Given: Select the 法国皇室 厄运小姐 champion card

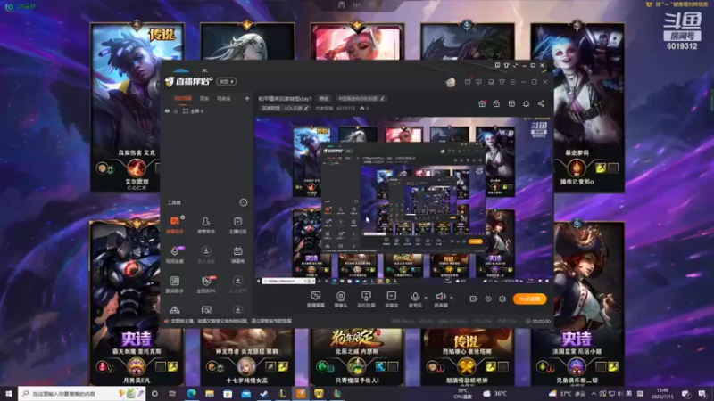Looking at the screenshot, I should [x=577, y=303].
